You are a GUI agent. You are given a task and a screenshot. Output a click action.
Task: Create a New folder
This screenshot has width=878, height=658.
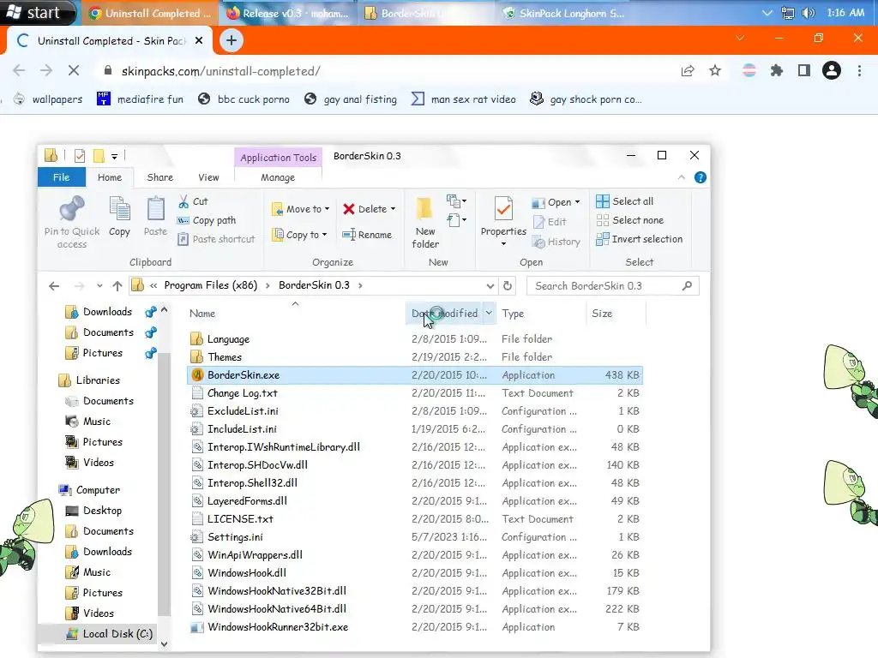point(425,222)
